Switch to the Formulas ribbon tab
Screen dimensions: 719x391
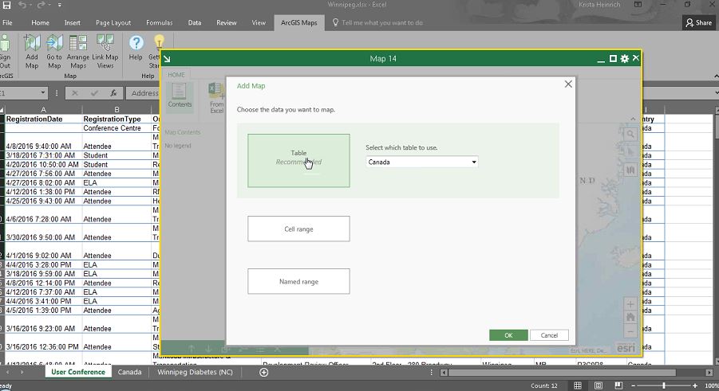[159, 23]
